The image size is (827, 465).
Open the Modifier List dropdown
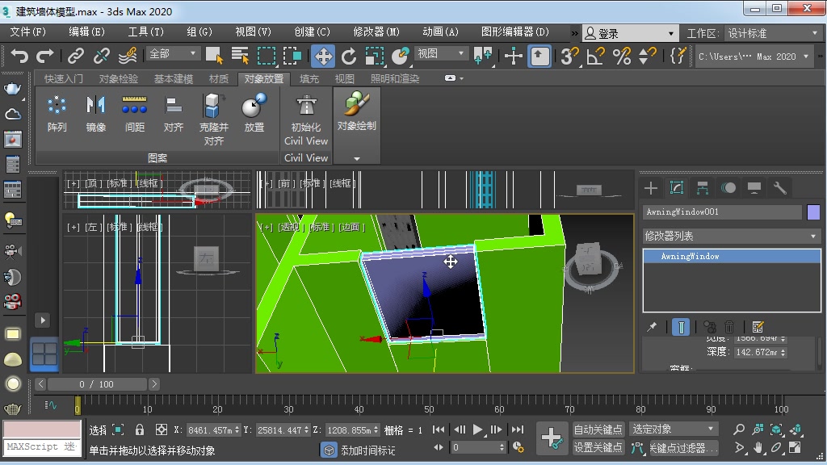(731, 237)
